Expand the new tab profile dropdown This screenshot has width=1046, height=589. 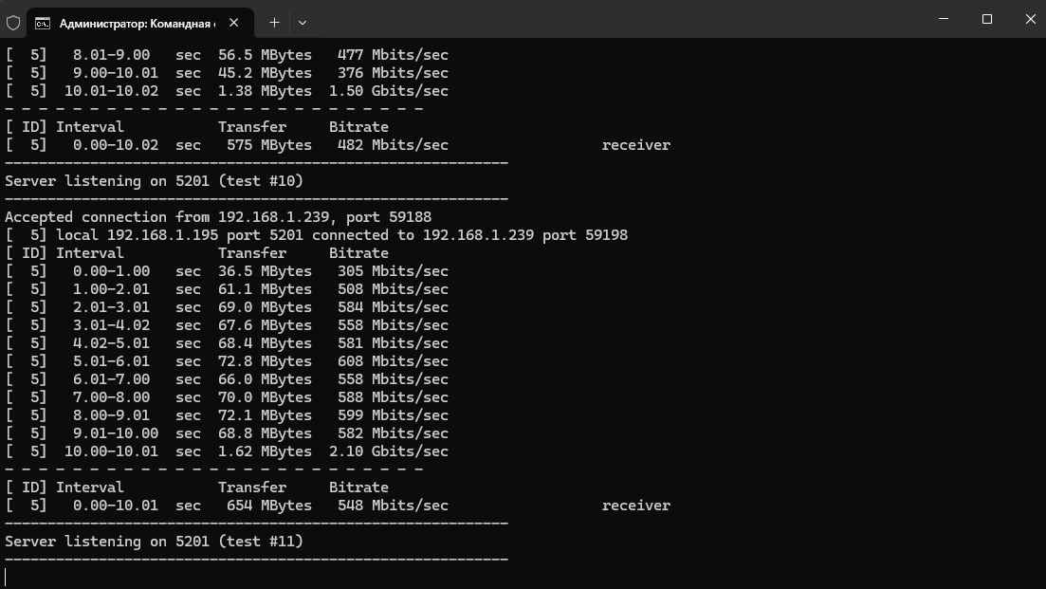coord(303,22)
